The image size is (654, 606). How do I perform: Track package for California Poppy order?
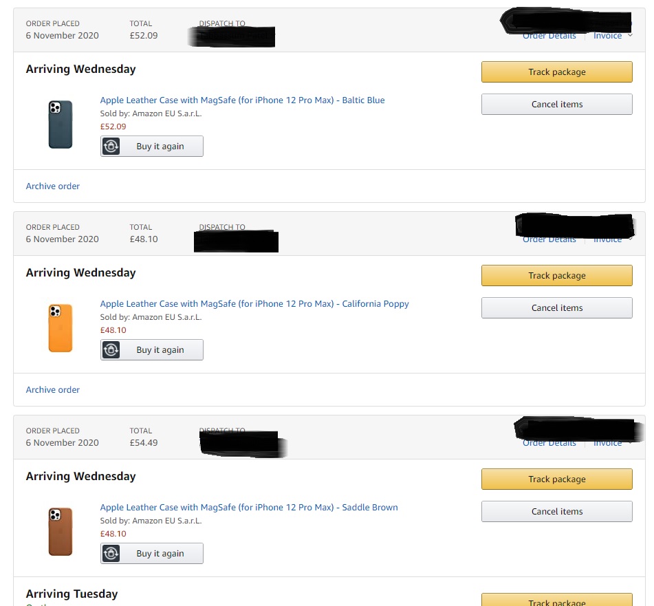coord(556,275)
